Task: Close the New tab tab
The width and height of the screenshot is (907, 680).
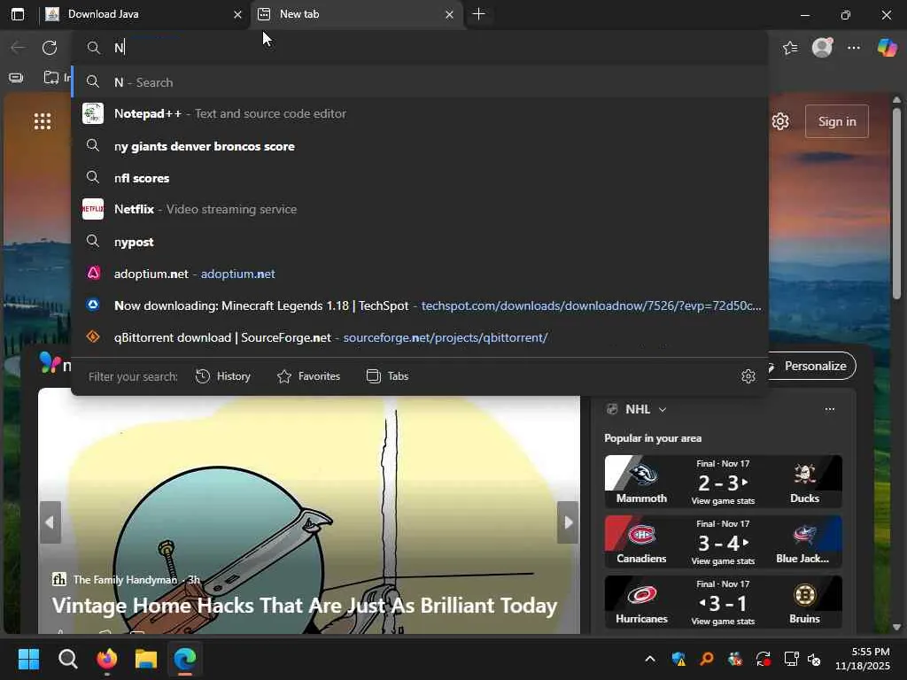Action: tap(449, 14)
